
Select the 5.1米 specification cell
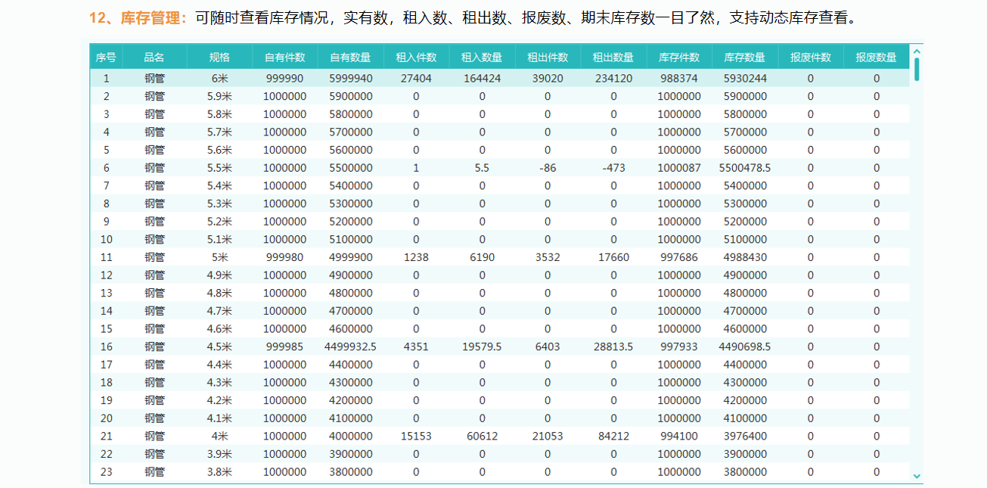(x=219, y=239)
